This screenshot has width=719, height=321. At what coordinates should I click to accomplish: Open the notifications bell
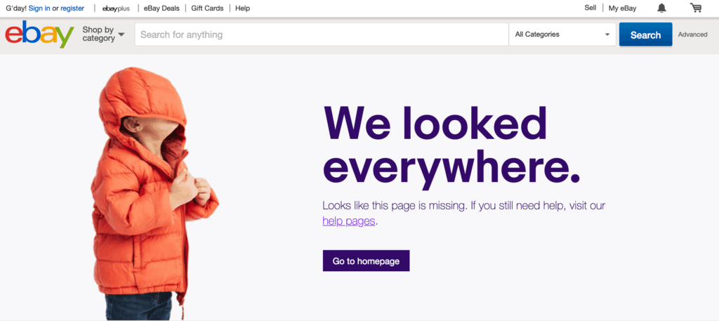661,8
